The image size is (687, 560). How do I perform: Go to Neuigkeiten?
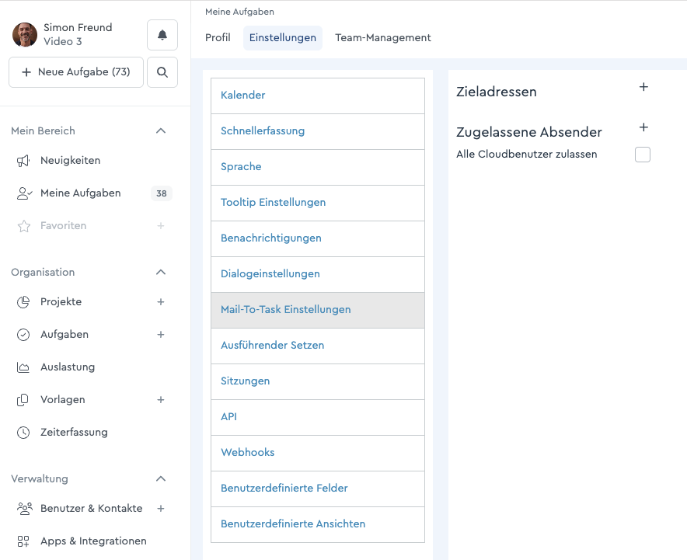(70, 161)
